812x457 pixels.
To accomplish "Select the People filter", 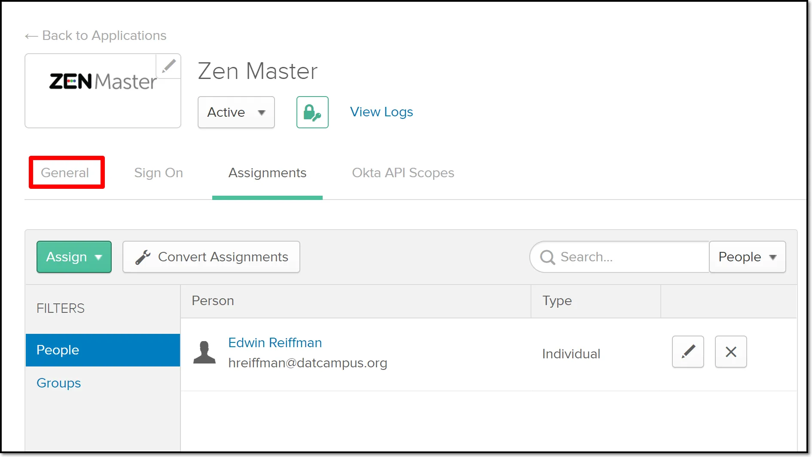I will click(103, 350).
